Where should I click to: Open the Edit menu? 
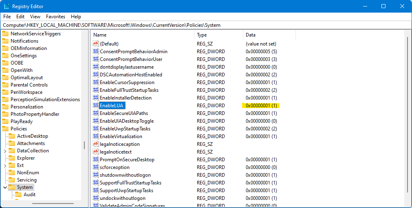click(x=20, y=17)
